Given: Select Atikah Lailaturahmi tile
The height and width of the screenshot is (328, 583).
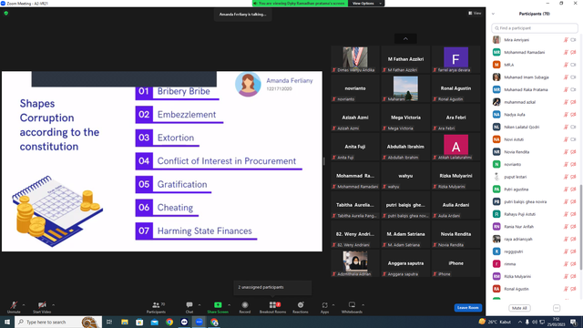Looking at the screenshot, I should (x=455, y=147).
